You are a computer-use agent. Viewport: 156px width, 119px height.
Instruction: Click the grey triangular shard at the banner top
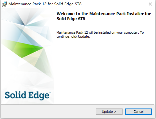coord(24,17)
